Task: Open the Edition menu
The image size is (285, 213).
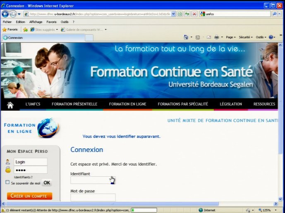Action: (20, 22)
